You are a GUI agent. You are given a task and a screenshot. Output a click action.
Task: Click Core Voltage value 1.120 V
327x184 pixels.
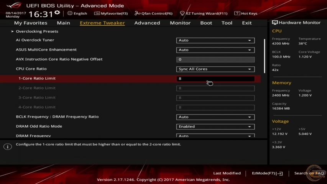point(305,57)
